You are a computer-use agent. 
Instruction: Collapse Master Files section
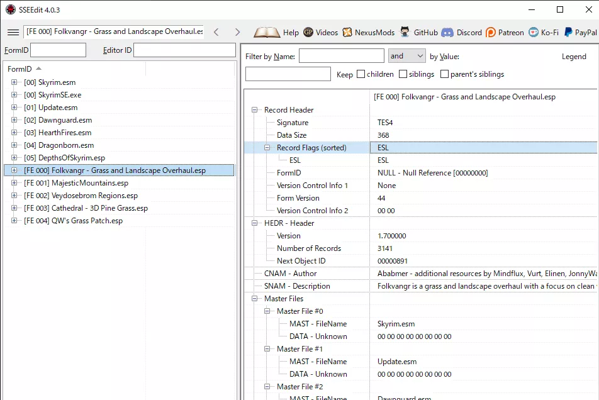[254, 299]
